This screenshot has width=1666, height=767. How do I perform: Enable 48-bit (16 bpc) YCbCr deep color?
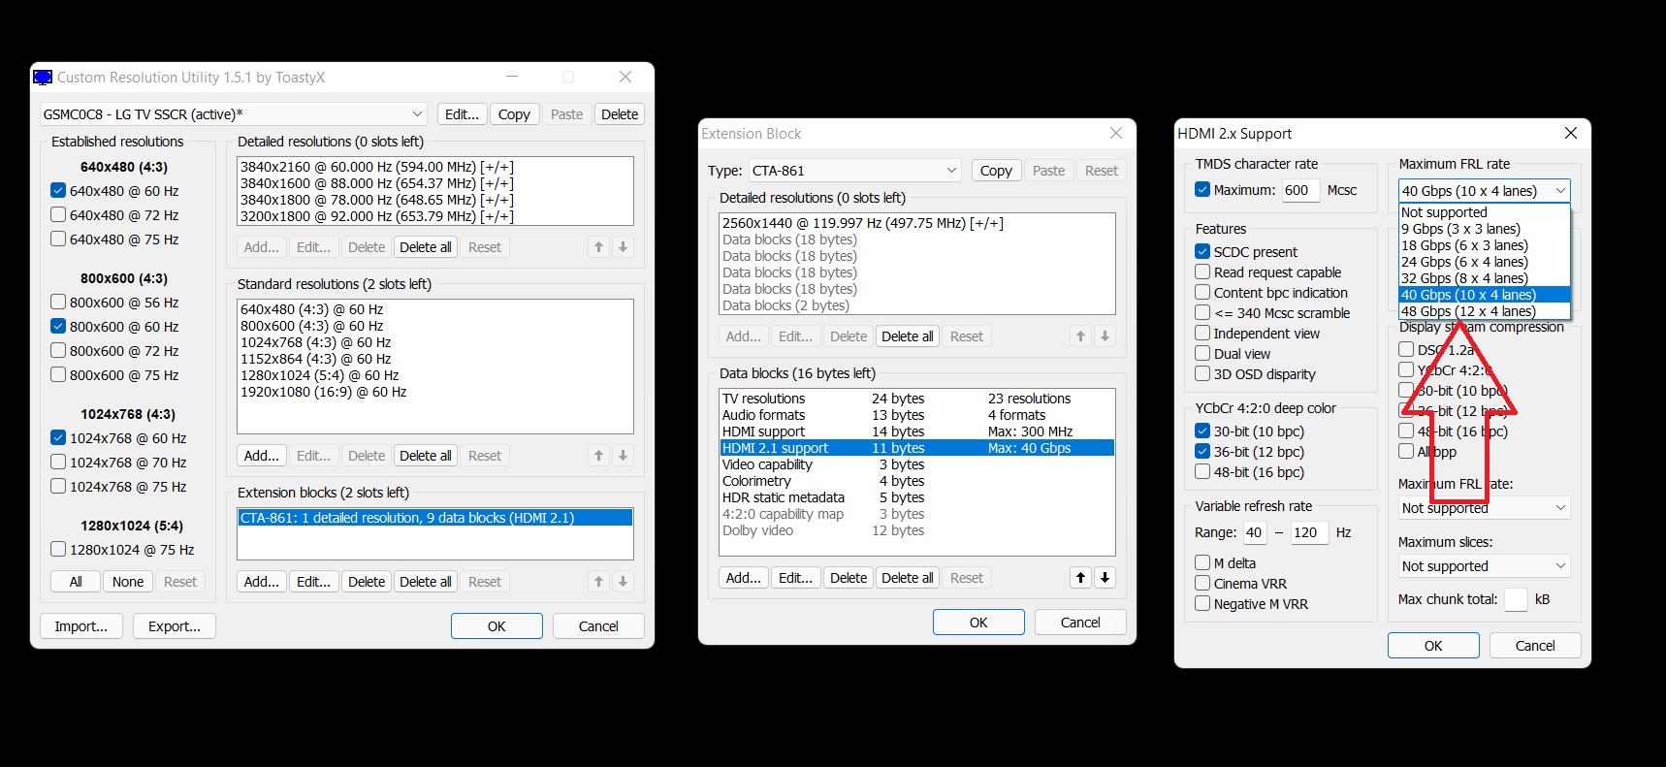point(1202,471)
